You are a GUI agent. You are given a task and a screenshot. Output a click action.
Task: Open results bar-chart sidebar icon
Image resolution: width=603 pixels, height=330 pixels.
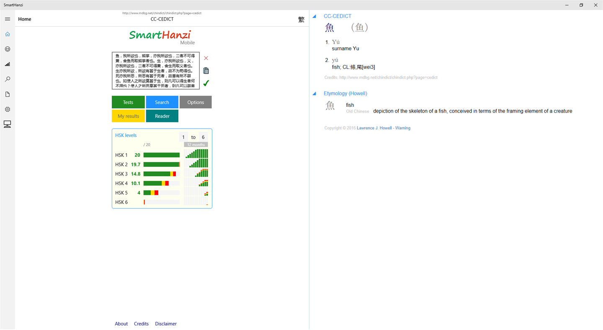coord(8,64)
